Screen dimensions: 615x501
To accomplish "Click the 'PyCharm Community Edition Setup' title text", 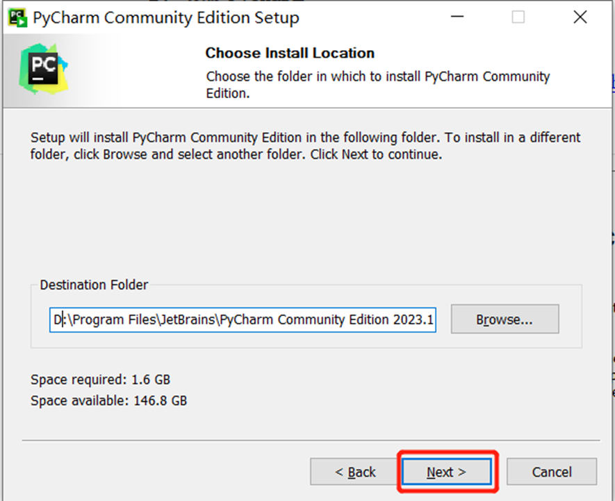I will (x=166, y=18).
